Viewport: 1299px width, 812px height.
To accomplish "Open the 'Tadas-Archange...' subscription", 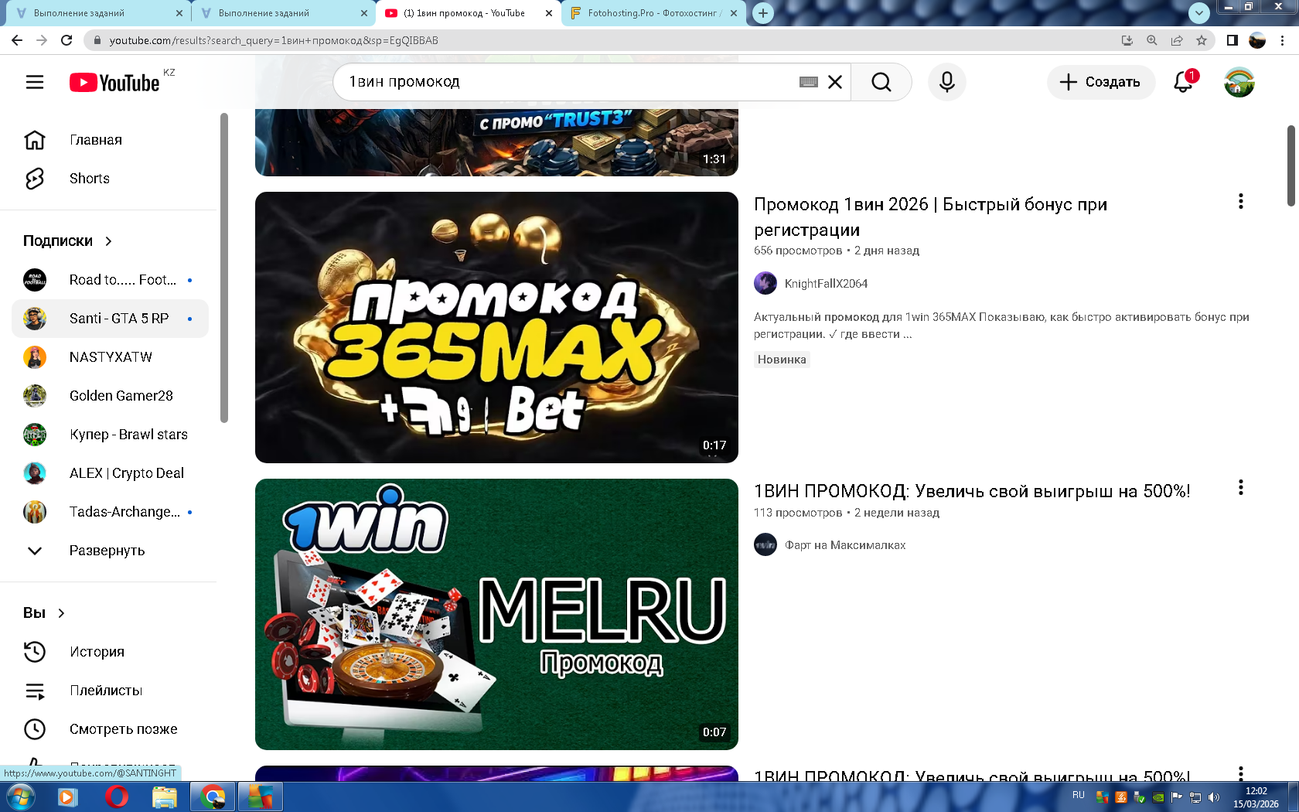I will pos(110,512).
